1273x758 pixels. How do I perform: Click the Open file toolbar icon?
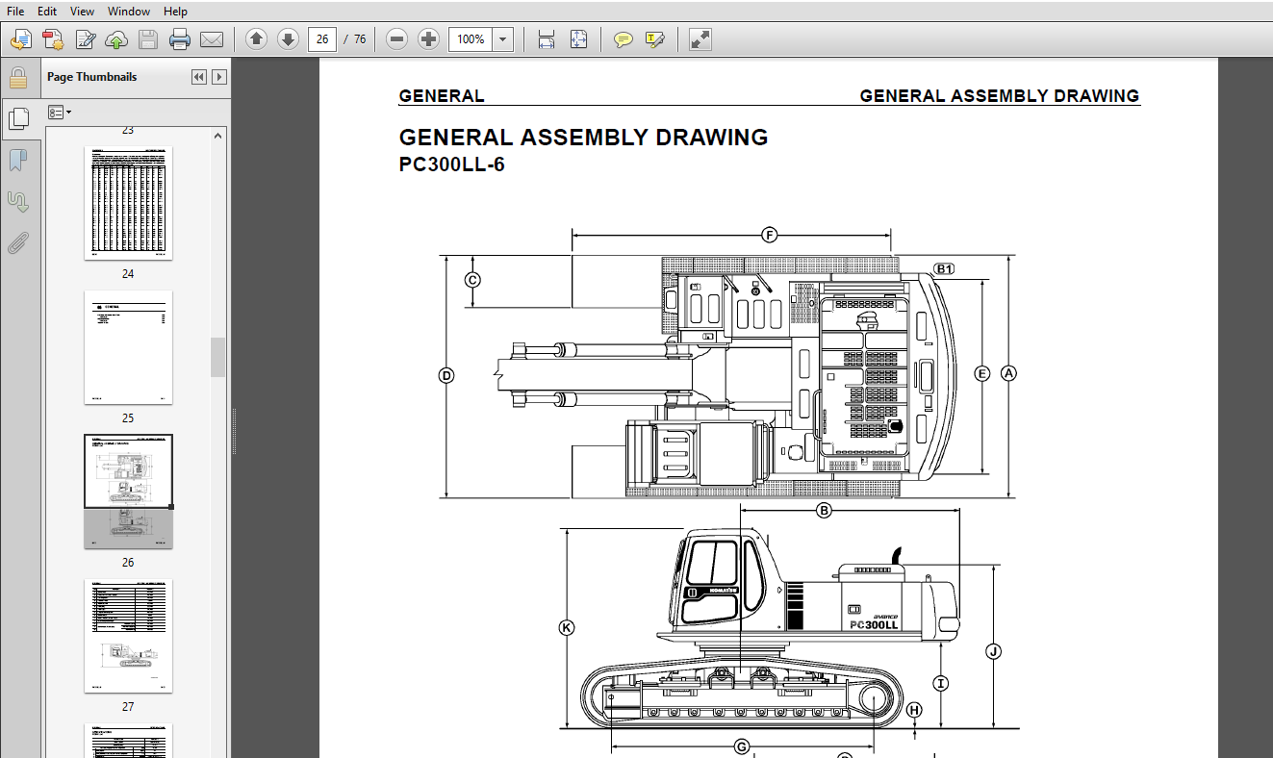point(21,39)
